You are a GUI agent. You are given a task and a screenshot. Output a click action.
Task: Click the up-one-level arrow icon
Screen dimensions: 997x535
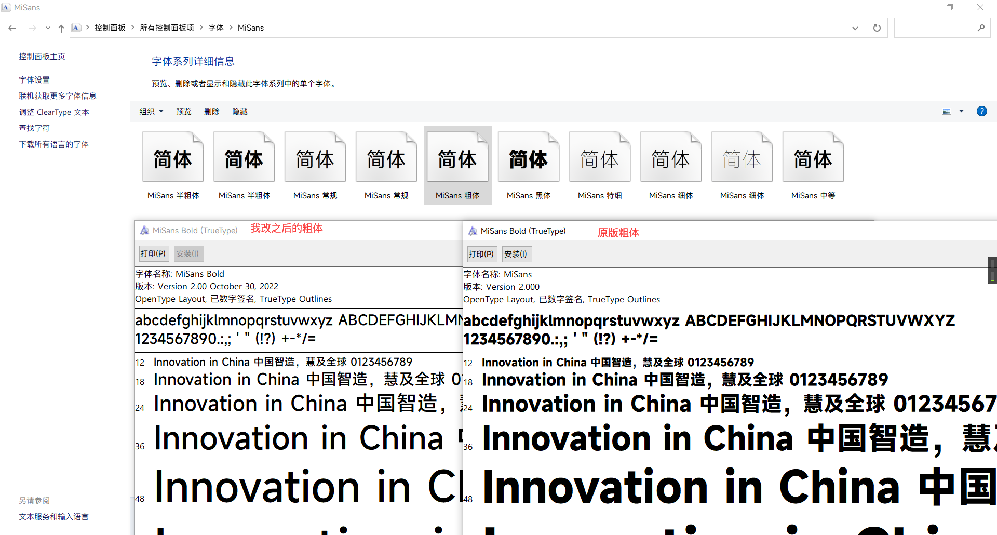coord(61,28)
